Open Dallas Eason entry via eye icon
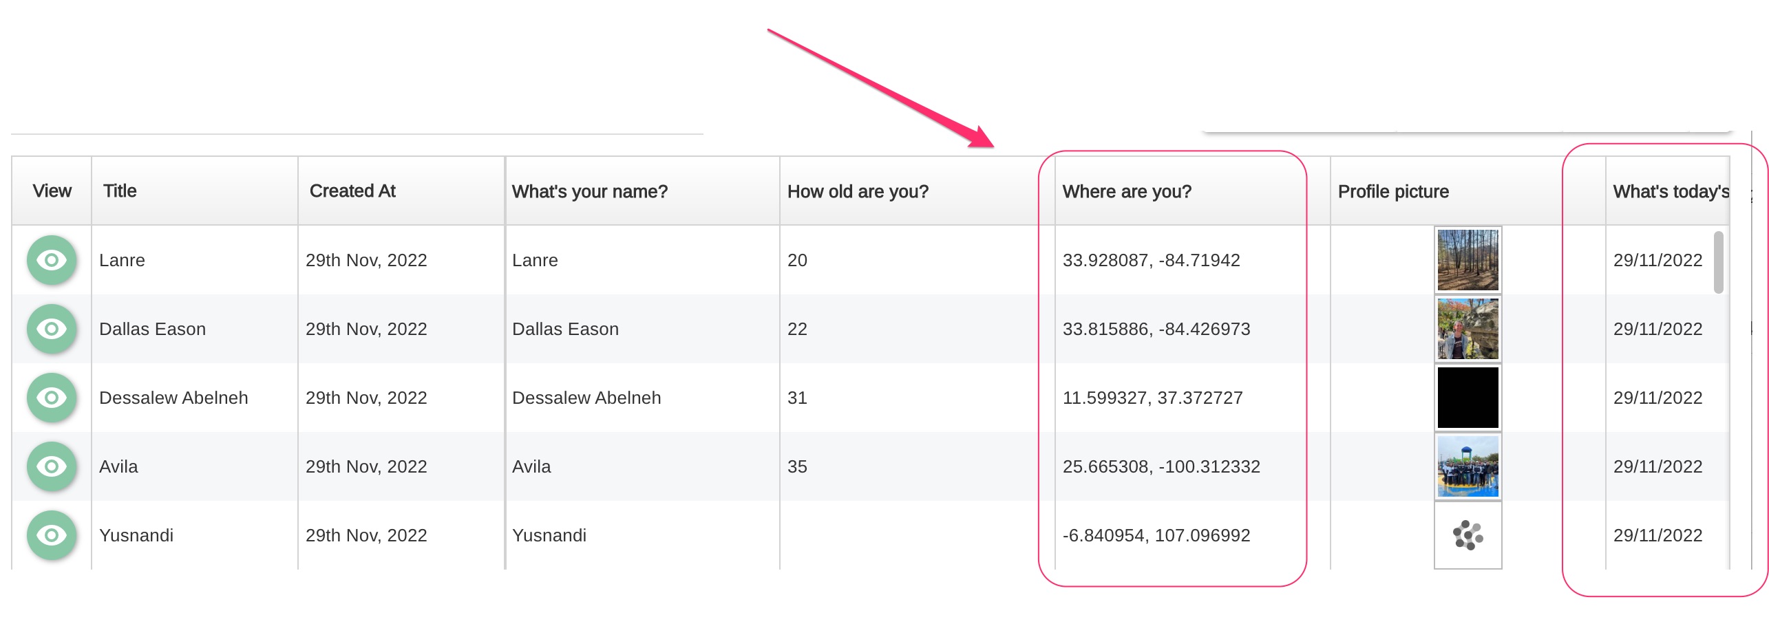This screenshot has height=626, width=1769. click(x=52, y=329)
